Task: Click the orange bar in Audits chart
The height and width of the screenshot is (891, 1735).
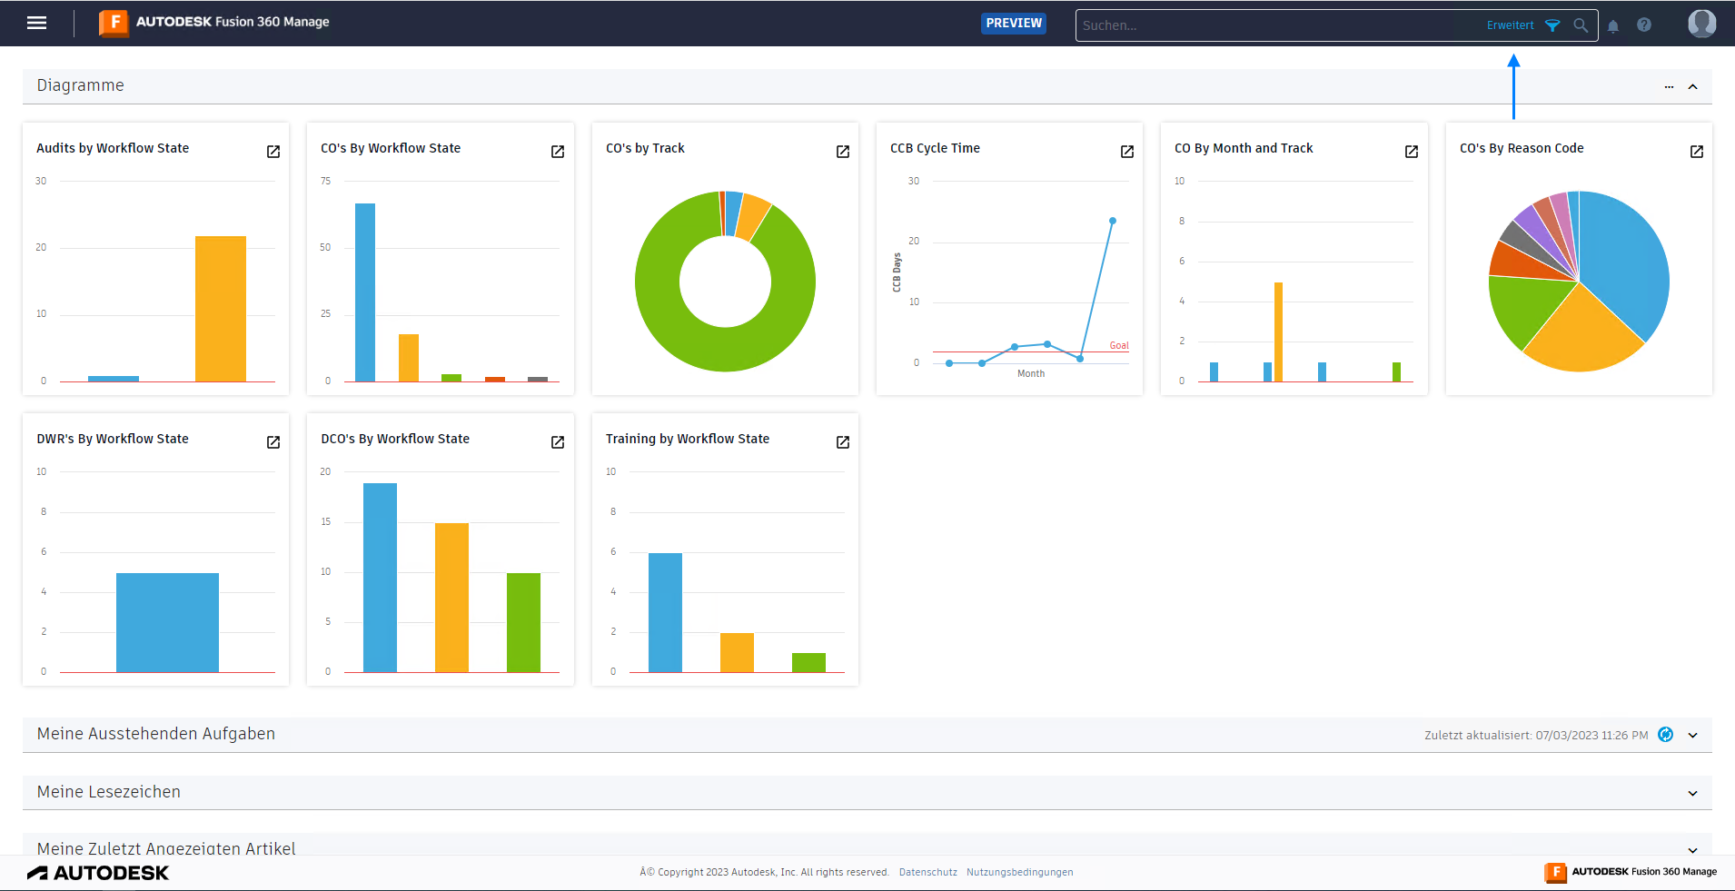Action: coord(221,309)
